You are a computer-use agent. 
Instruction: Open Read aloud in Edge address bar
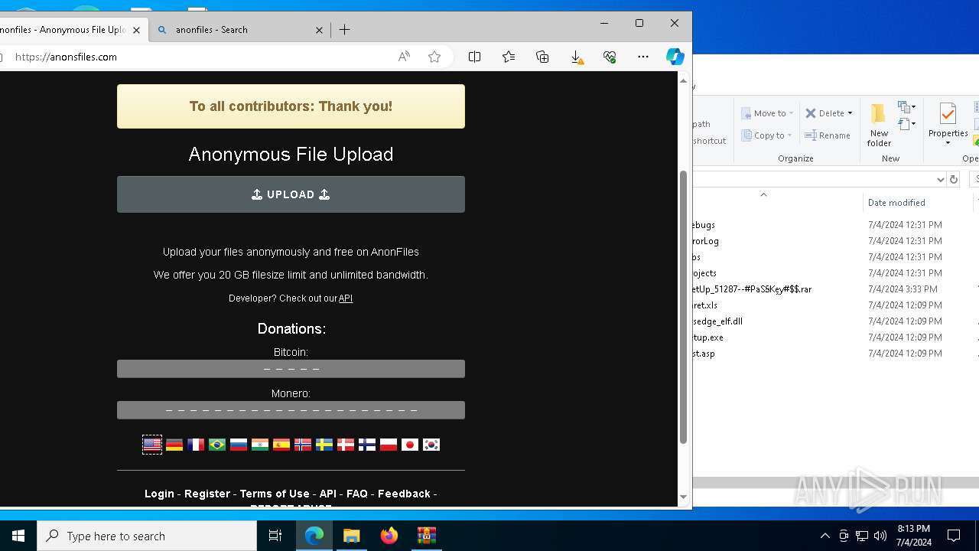point(404,57)
